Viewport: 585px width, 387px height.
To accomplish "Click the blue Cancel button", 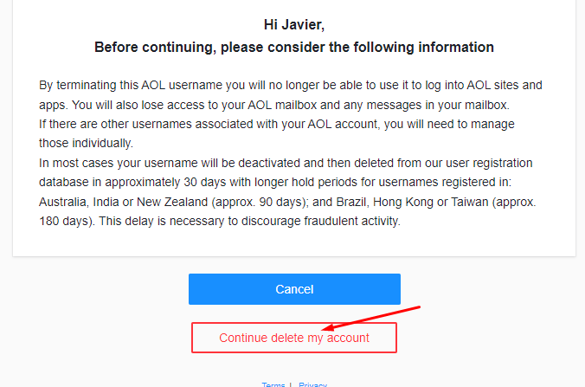I will click(x=294, y=289).
